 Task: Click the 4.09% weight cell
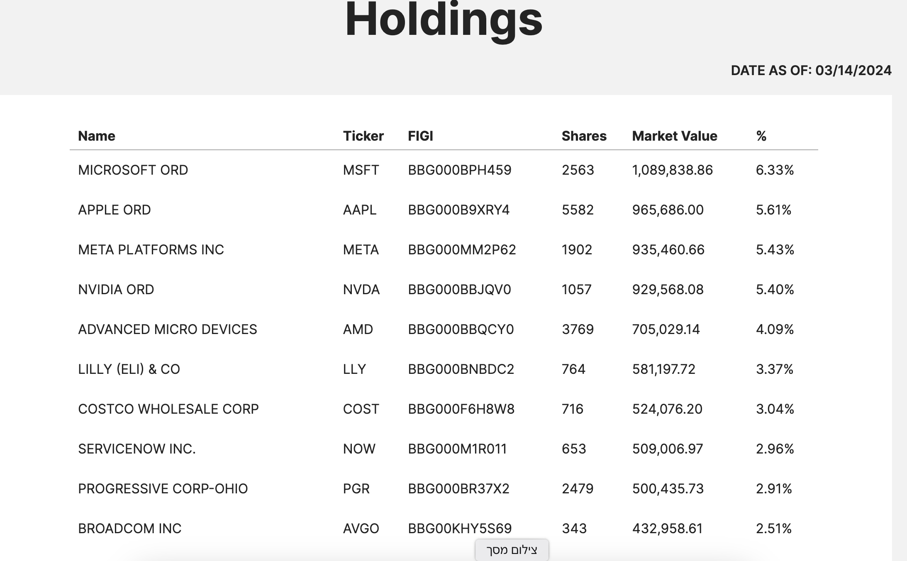775,329
